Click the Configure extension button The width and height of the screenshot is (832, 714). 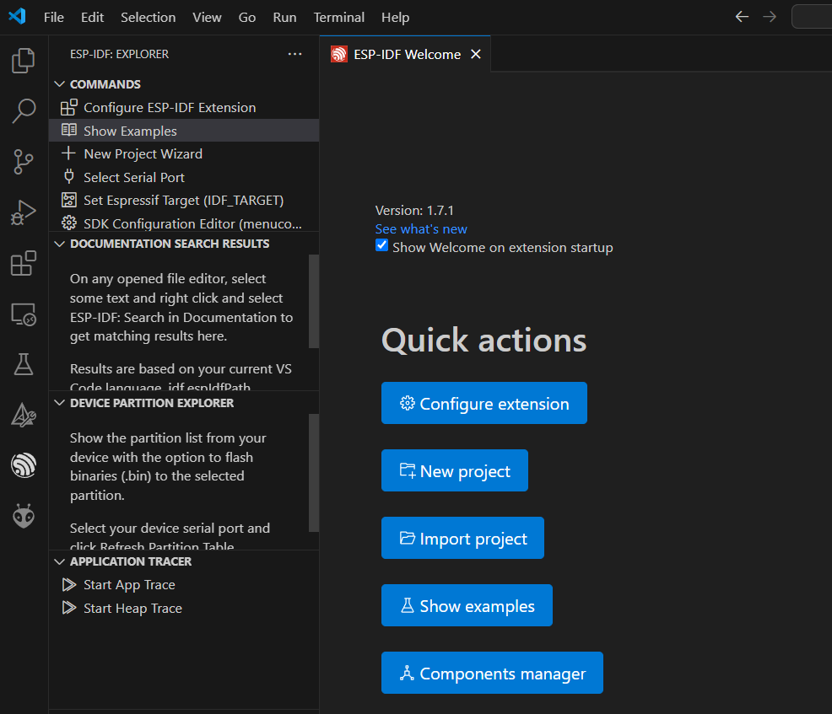coord(484,404)
